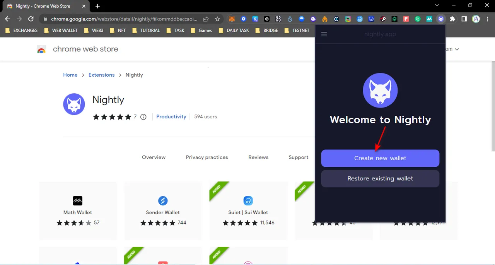Click the share this page icon
Viewport: 495px width, 265px height.
click(x=206, y=19)
